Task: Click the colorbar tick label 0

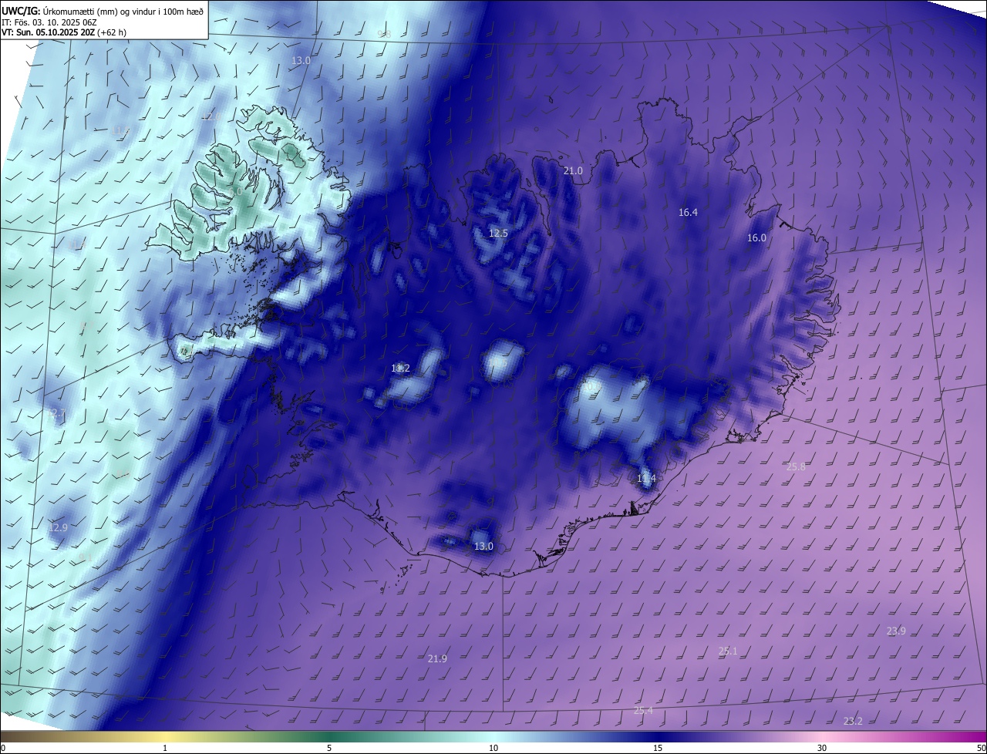Action: click(3, 748)
